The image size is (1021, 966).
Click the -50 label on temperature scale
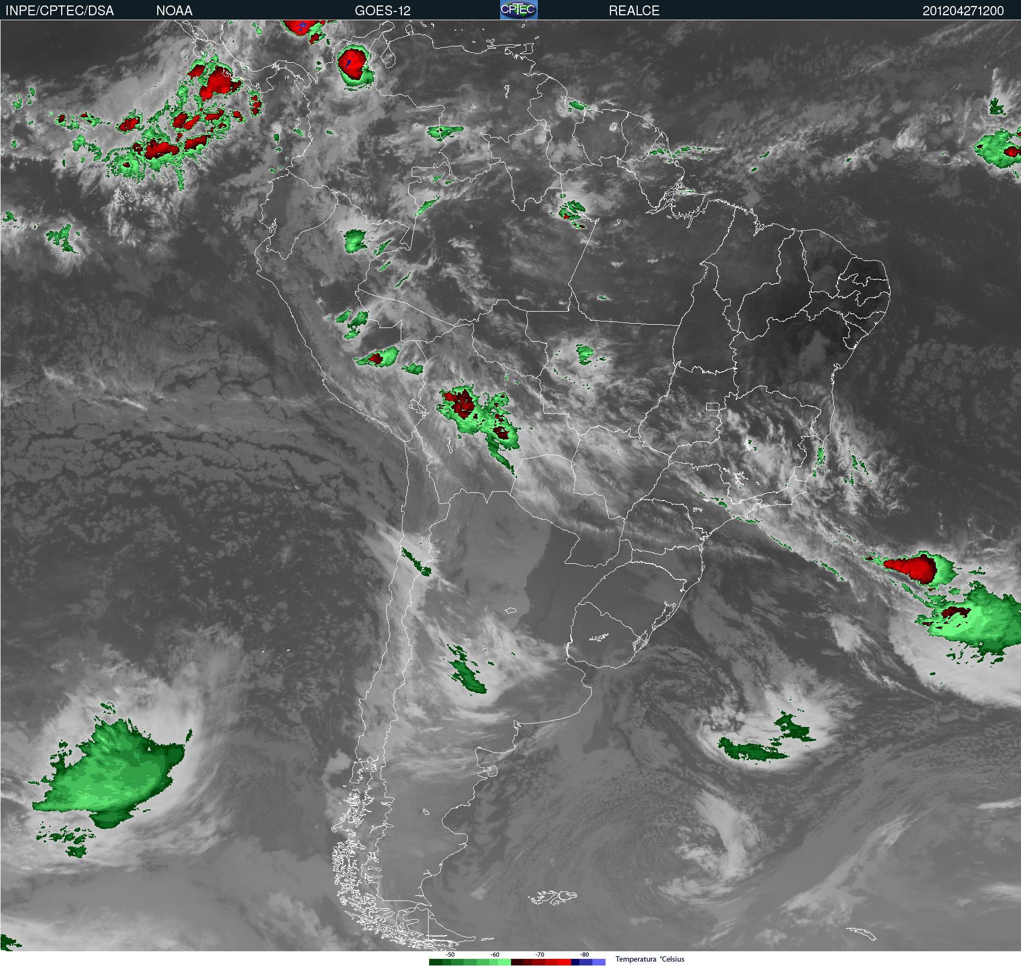click(450, 955)
